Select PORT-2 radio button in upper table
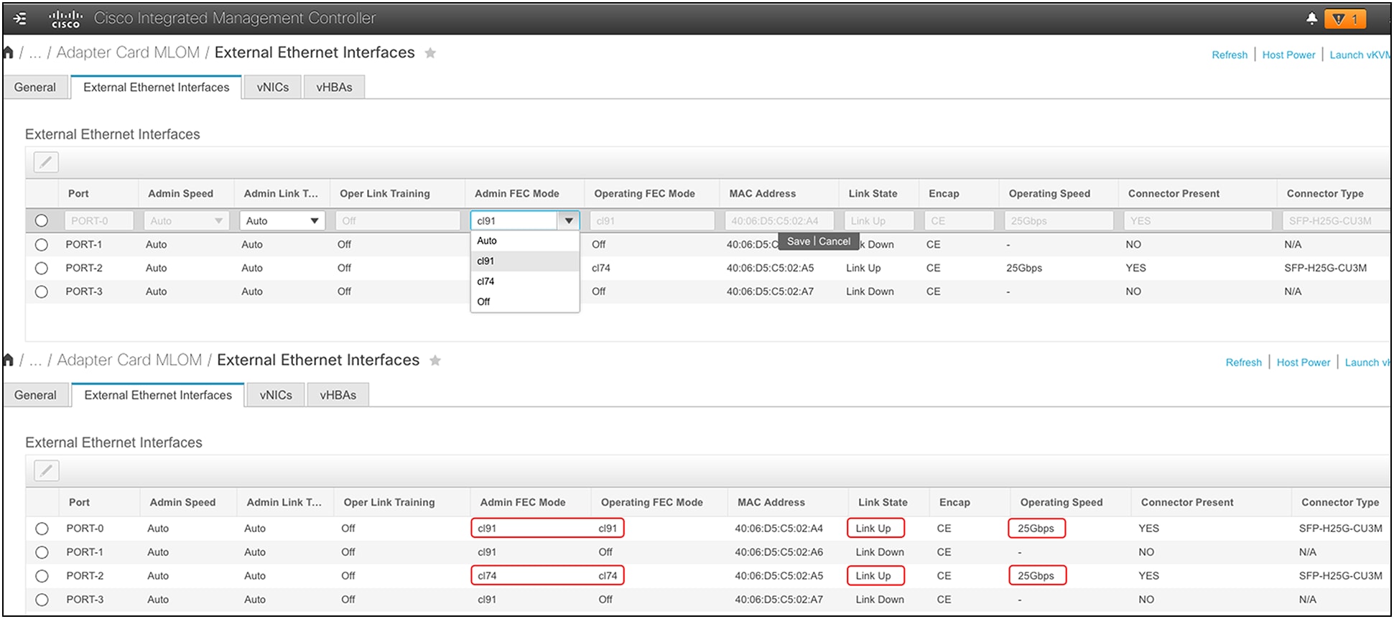 tap(42, 269)
